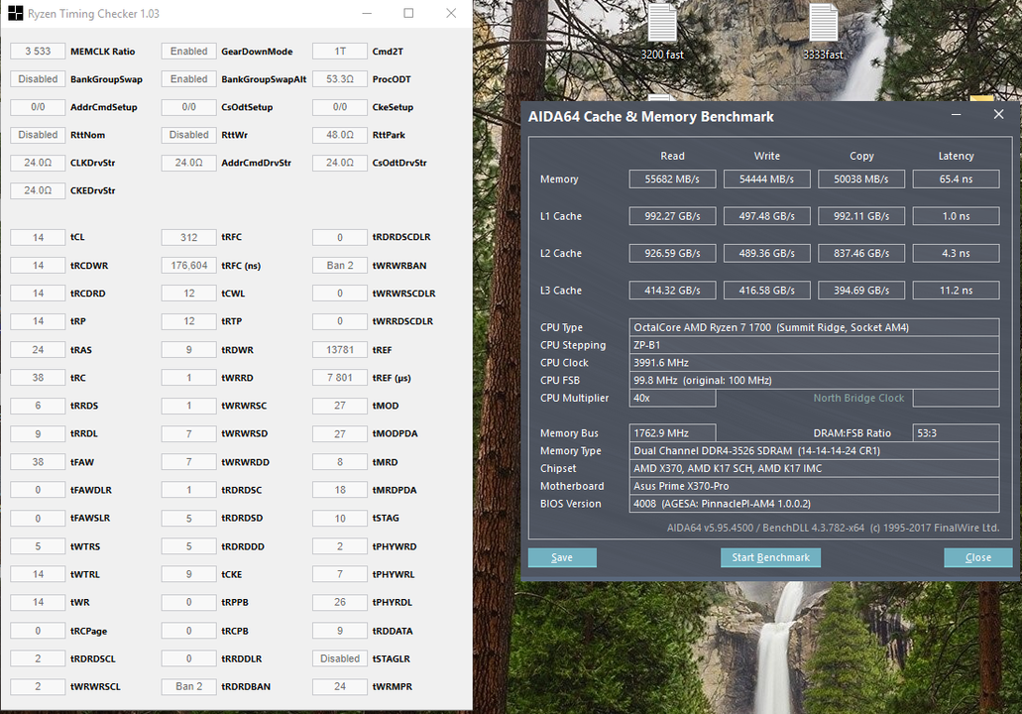
Task: Click the AddrCmdDrvStr label text
Action: [x=256, y=163]
